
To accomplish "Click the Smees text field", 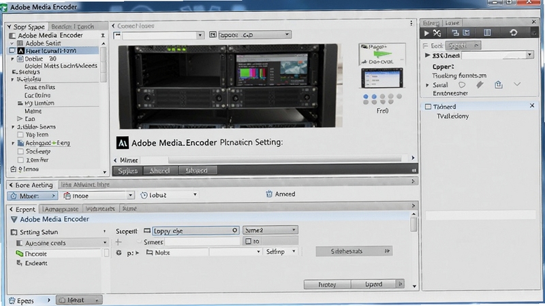I will tap(202, 241).
